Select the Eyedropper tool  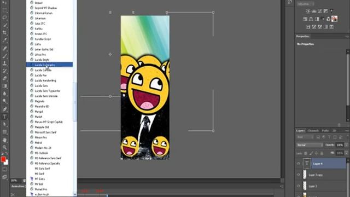[4, 40]
